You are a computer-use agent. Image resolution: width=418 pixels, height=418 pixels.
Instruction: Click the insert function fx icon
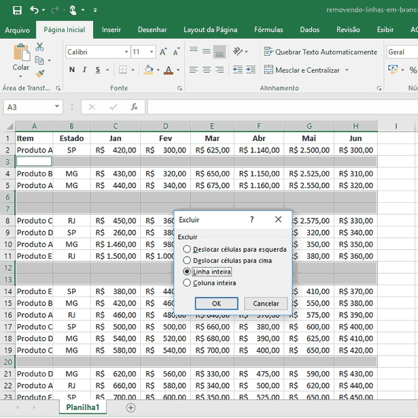(x=134, y=107)
